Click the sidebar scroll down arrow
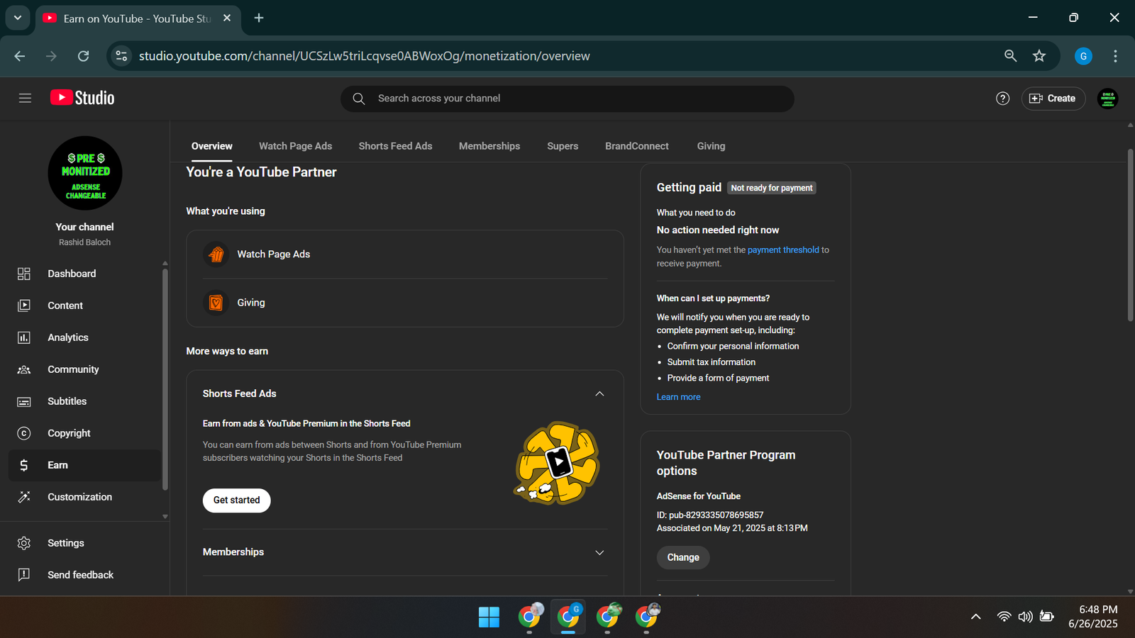This screenshot has width=1135, height=638. (165, 517)
